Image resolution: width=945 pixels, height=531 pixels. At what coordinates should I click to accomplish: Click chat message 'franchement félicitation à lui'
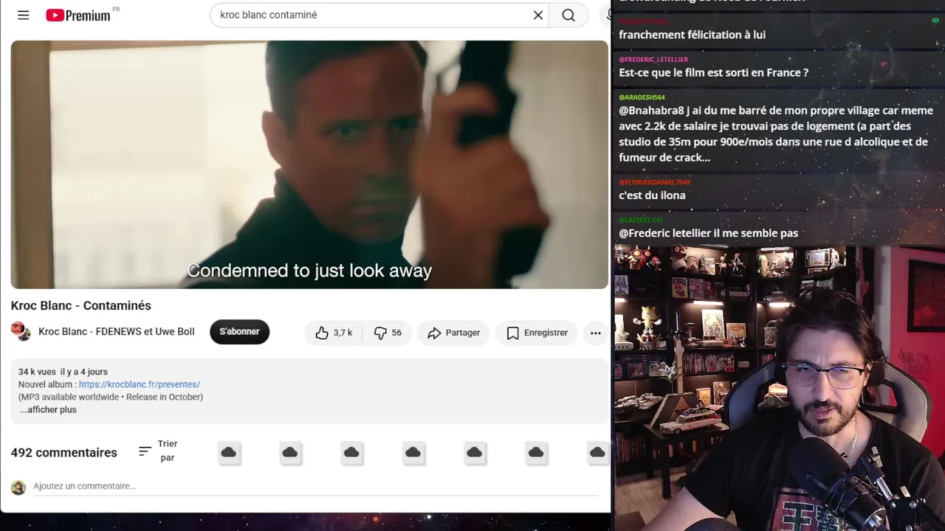[692, 35]
